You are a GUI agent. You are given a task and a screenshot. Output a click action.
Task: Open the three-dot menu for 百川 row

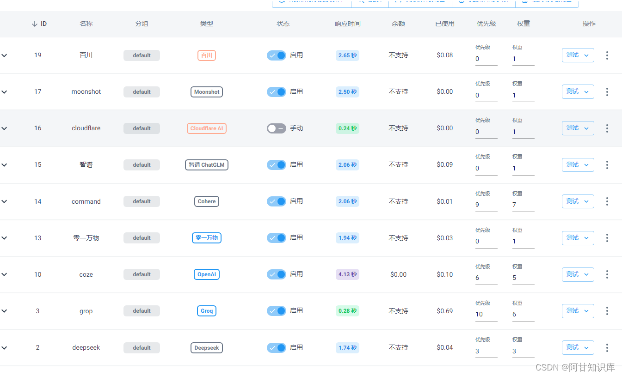tap(607, 55)
